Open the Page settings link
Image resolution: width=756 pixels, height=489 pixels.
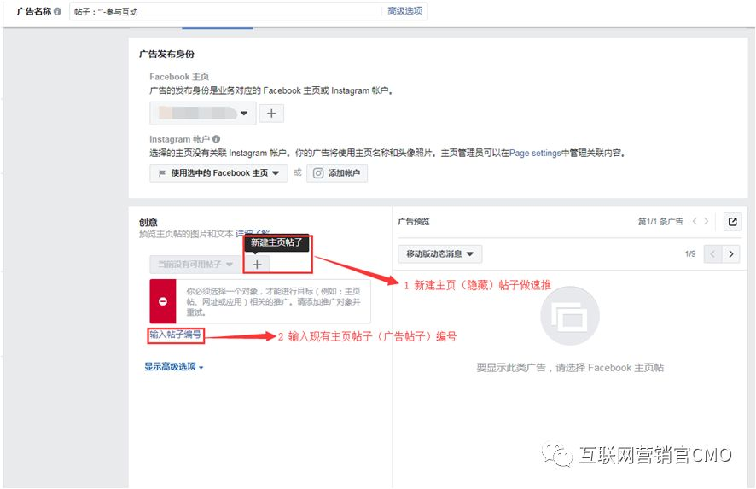535,154
